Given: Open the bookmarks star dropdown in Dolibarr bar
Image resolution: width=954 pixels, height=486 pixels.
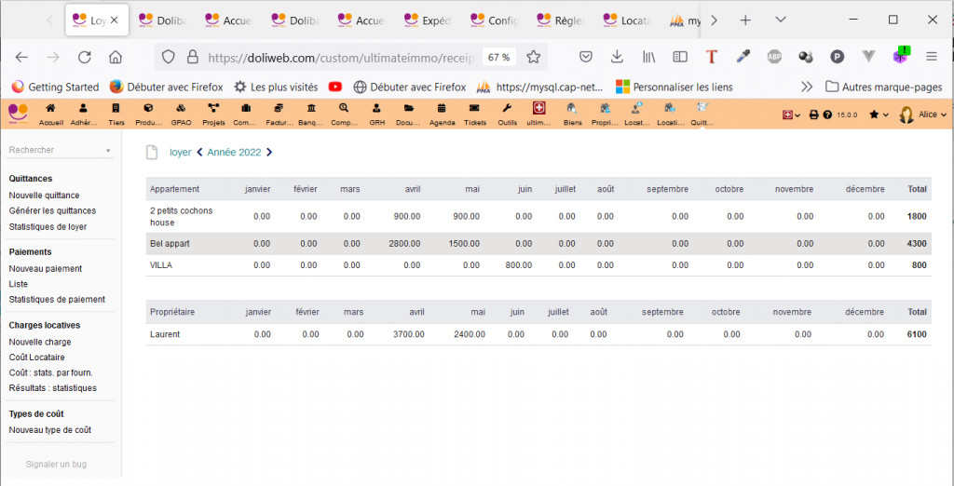Looking at the screenshot, I should point(878,115).
